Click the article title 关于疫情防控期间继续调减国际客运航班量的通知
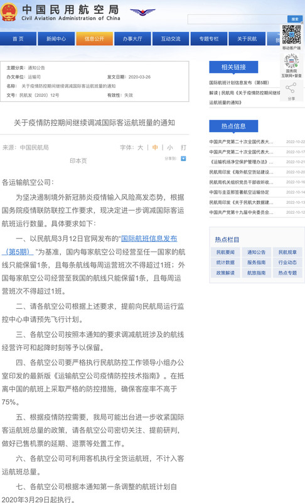Viewport: 305px width, 503px height. point(94,123)
